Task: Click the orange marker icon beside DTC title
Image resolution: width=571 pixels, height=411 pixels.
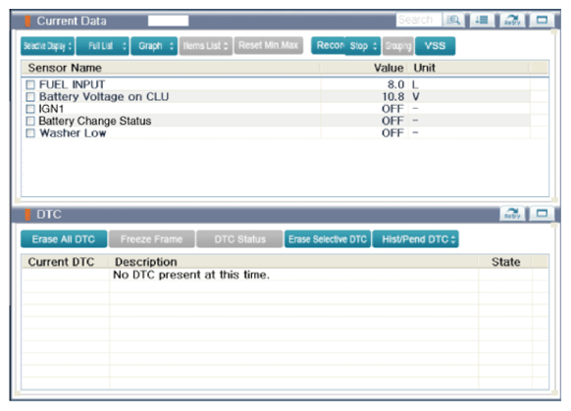Action: point(27,215)
